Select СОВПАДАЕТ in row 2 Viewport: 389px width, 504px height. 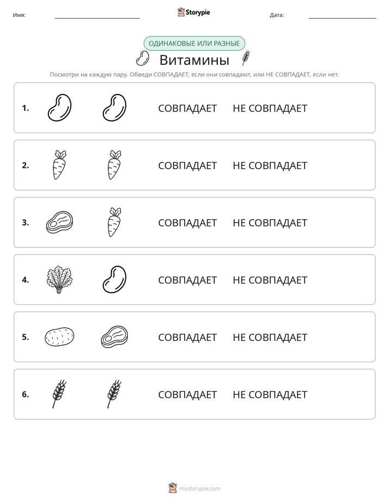187,165
